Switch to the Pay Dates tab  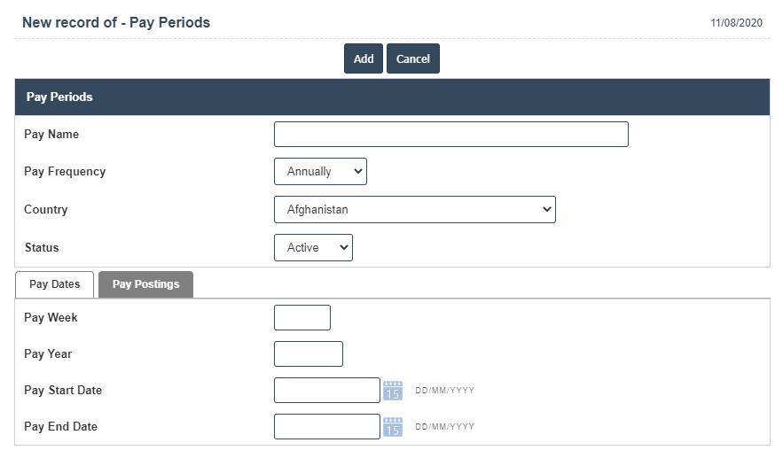[x=55, y=284]
